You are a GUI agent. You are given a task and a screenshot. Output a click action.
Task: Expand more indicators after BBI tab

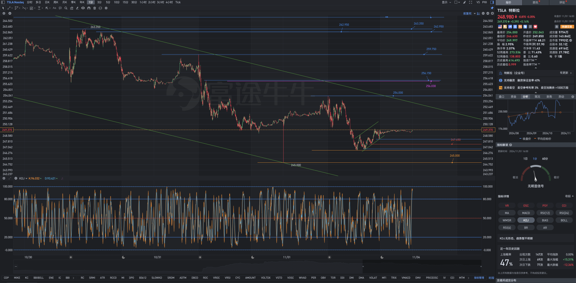(x=73, y=278)
